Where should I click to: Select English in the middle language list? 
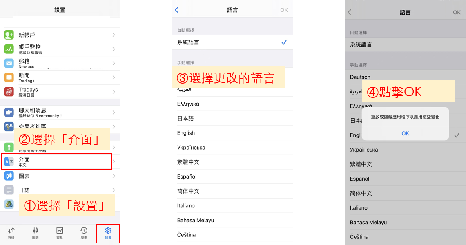point(232,133)
